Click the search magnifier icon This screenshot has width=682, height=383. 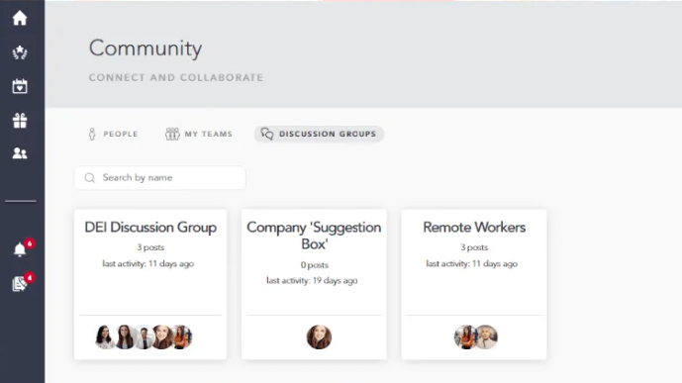(x=90, y=178)
